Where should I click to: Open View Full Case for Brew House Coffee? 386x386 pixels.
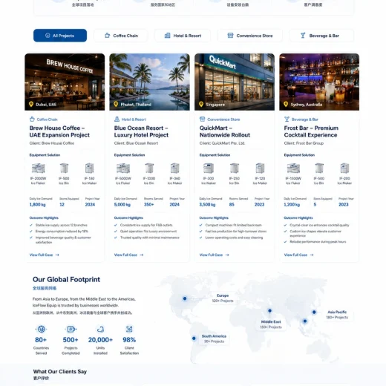coord(44,255)
